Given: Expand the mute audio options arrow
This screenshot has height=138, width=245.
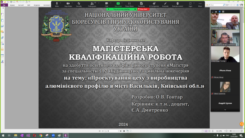Looking at the screenshot, I should [x=60, y=3].
